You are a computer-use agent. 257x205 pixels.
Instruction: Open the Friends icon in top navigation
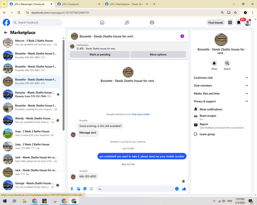click(127, 23)
